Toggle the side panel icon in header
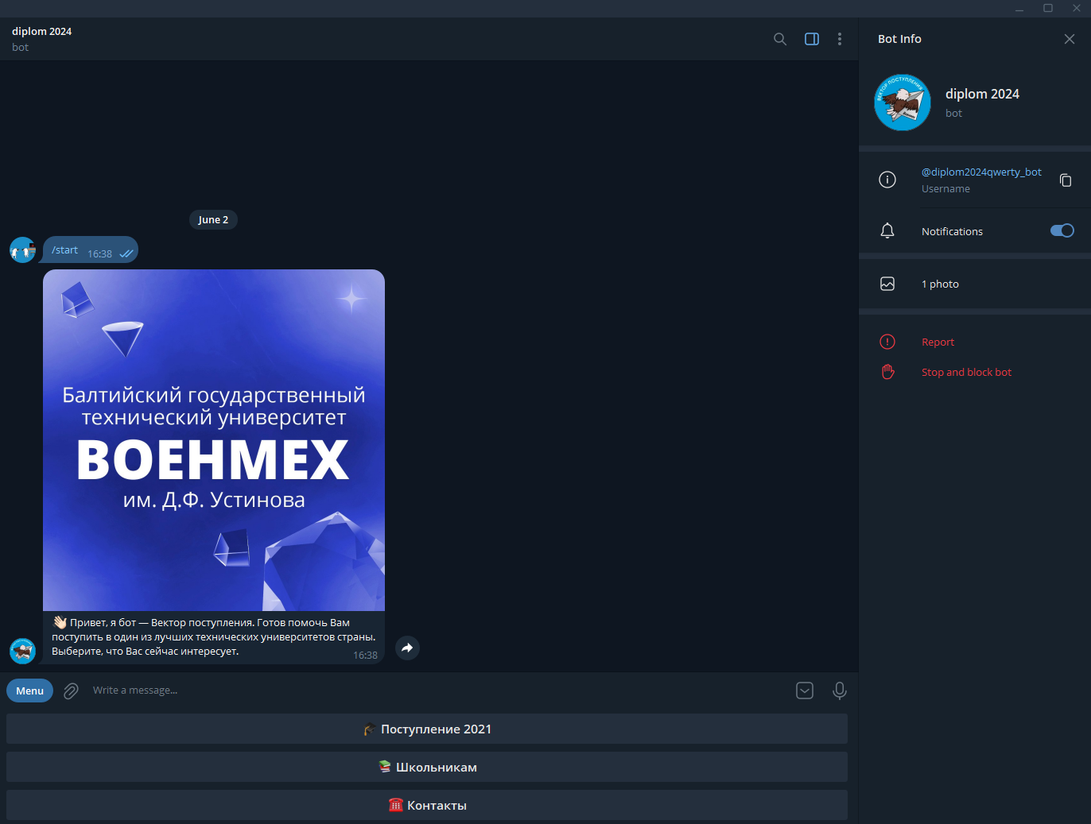 [812, 39]
